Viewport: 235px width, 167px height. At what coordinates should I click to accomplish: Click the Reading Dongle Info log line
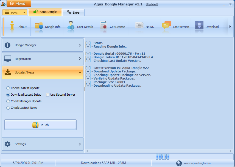coord(106,46)
